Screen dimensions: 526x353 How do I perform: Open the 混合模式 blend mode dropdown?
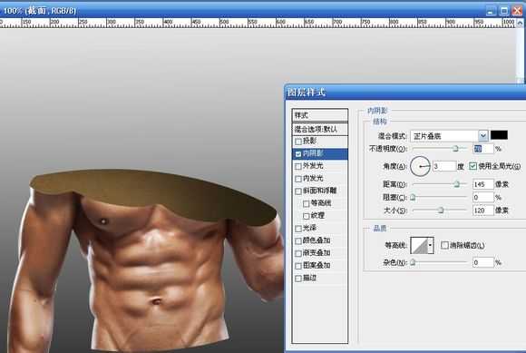click(x=482, y=136)
